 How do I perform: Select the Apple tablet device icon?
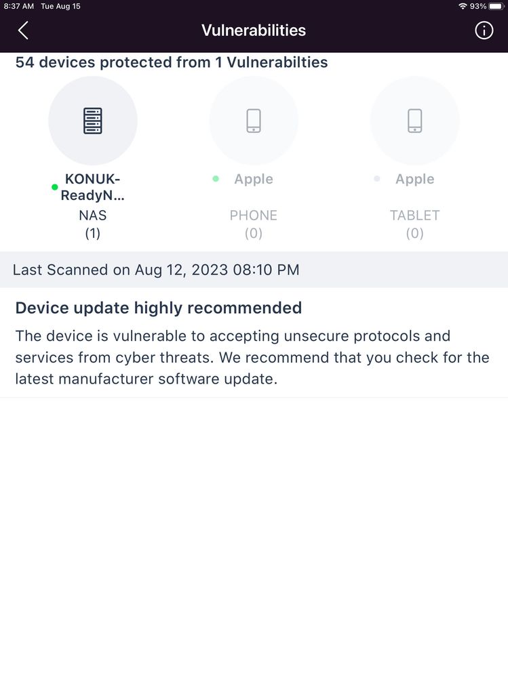coord(414,121)
